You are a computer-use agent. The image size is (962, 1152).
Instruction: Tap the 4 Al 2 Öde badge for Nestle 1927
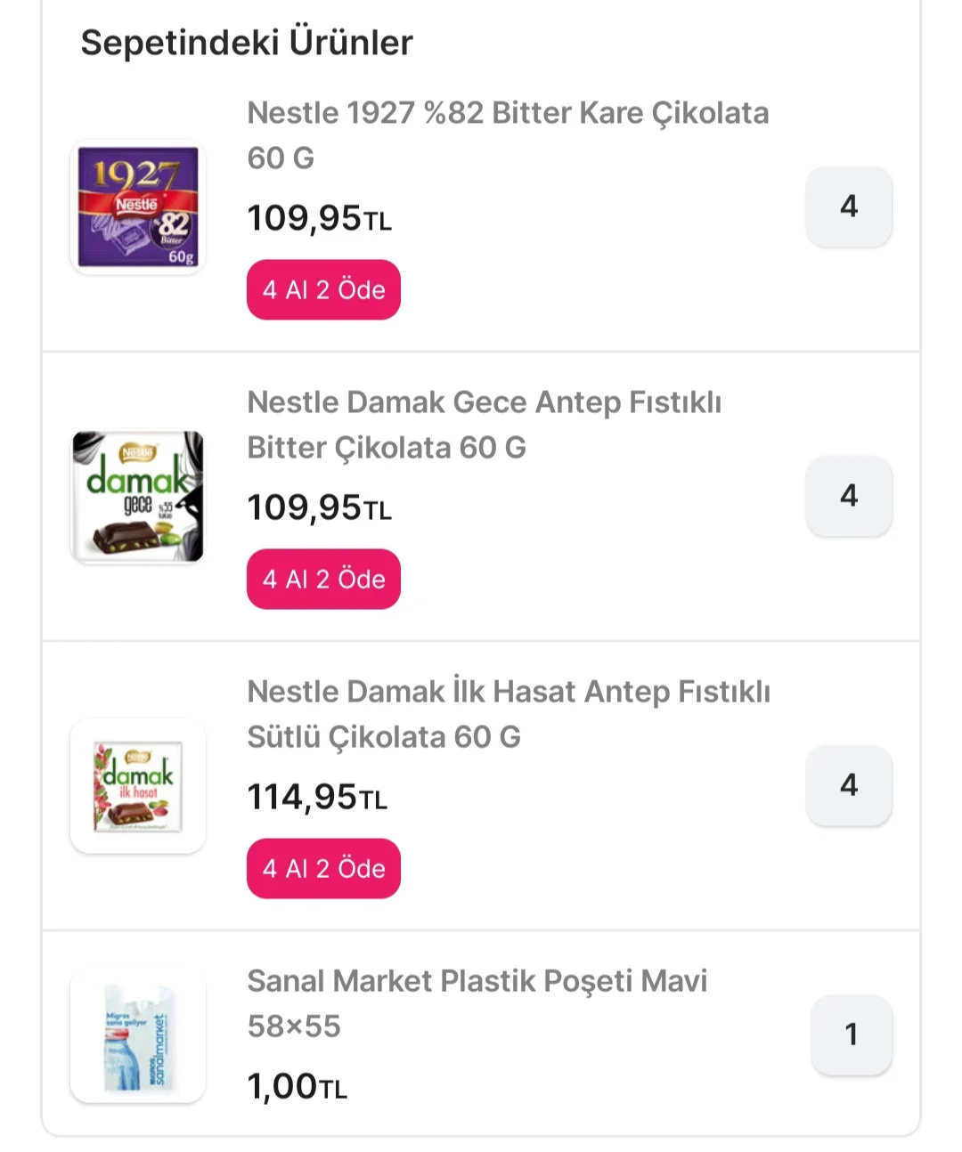pos(323,290)
